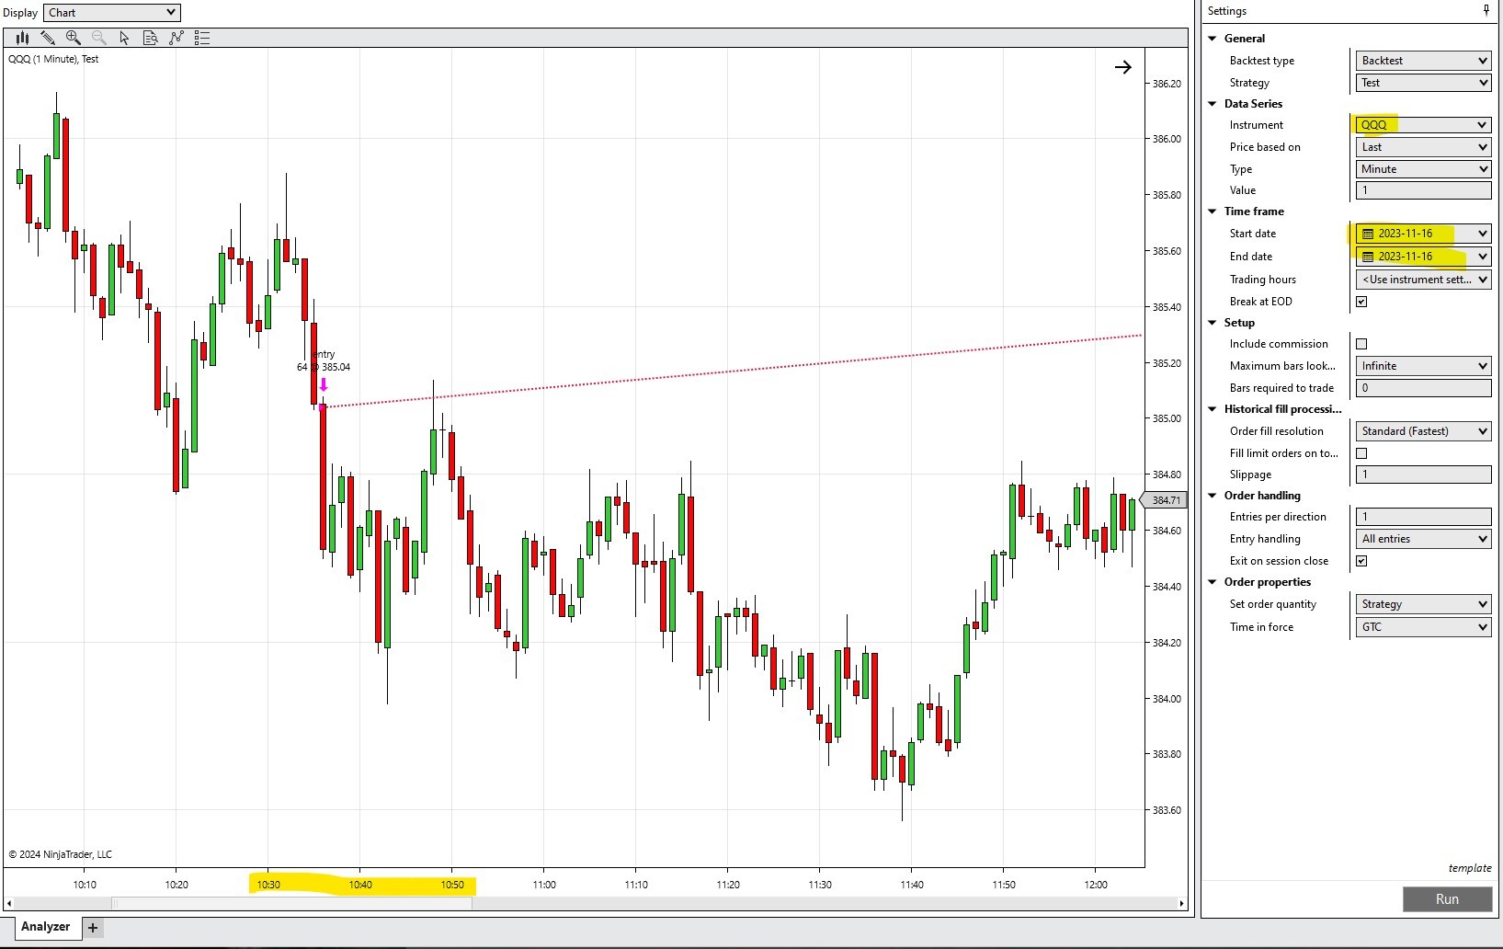Screen dimensions: 1503x949
Task: Open the Backtest type dropdown
Action: pyautogui.click(x=1423, y=61)
